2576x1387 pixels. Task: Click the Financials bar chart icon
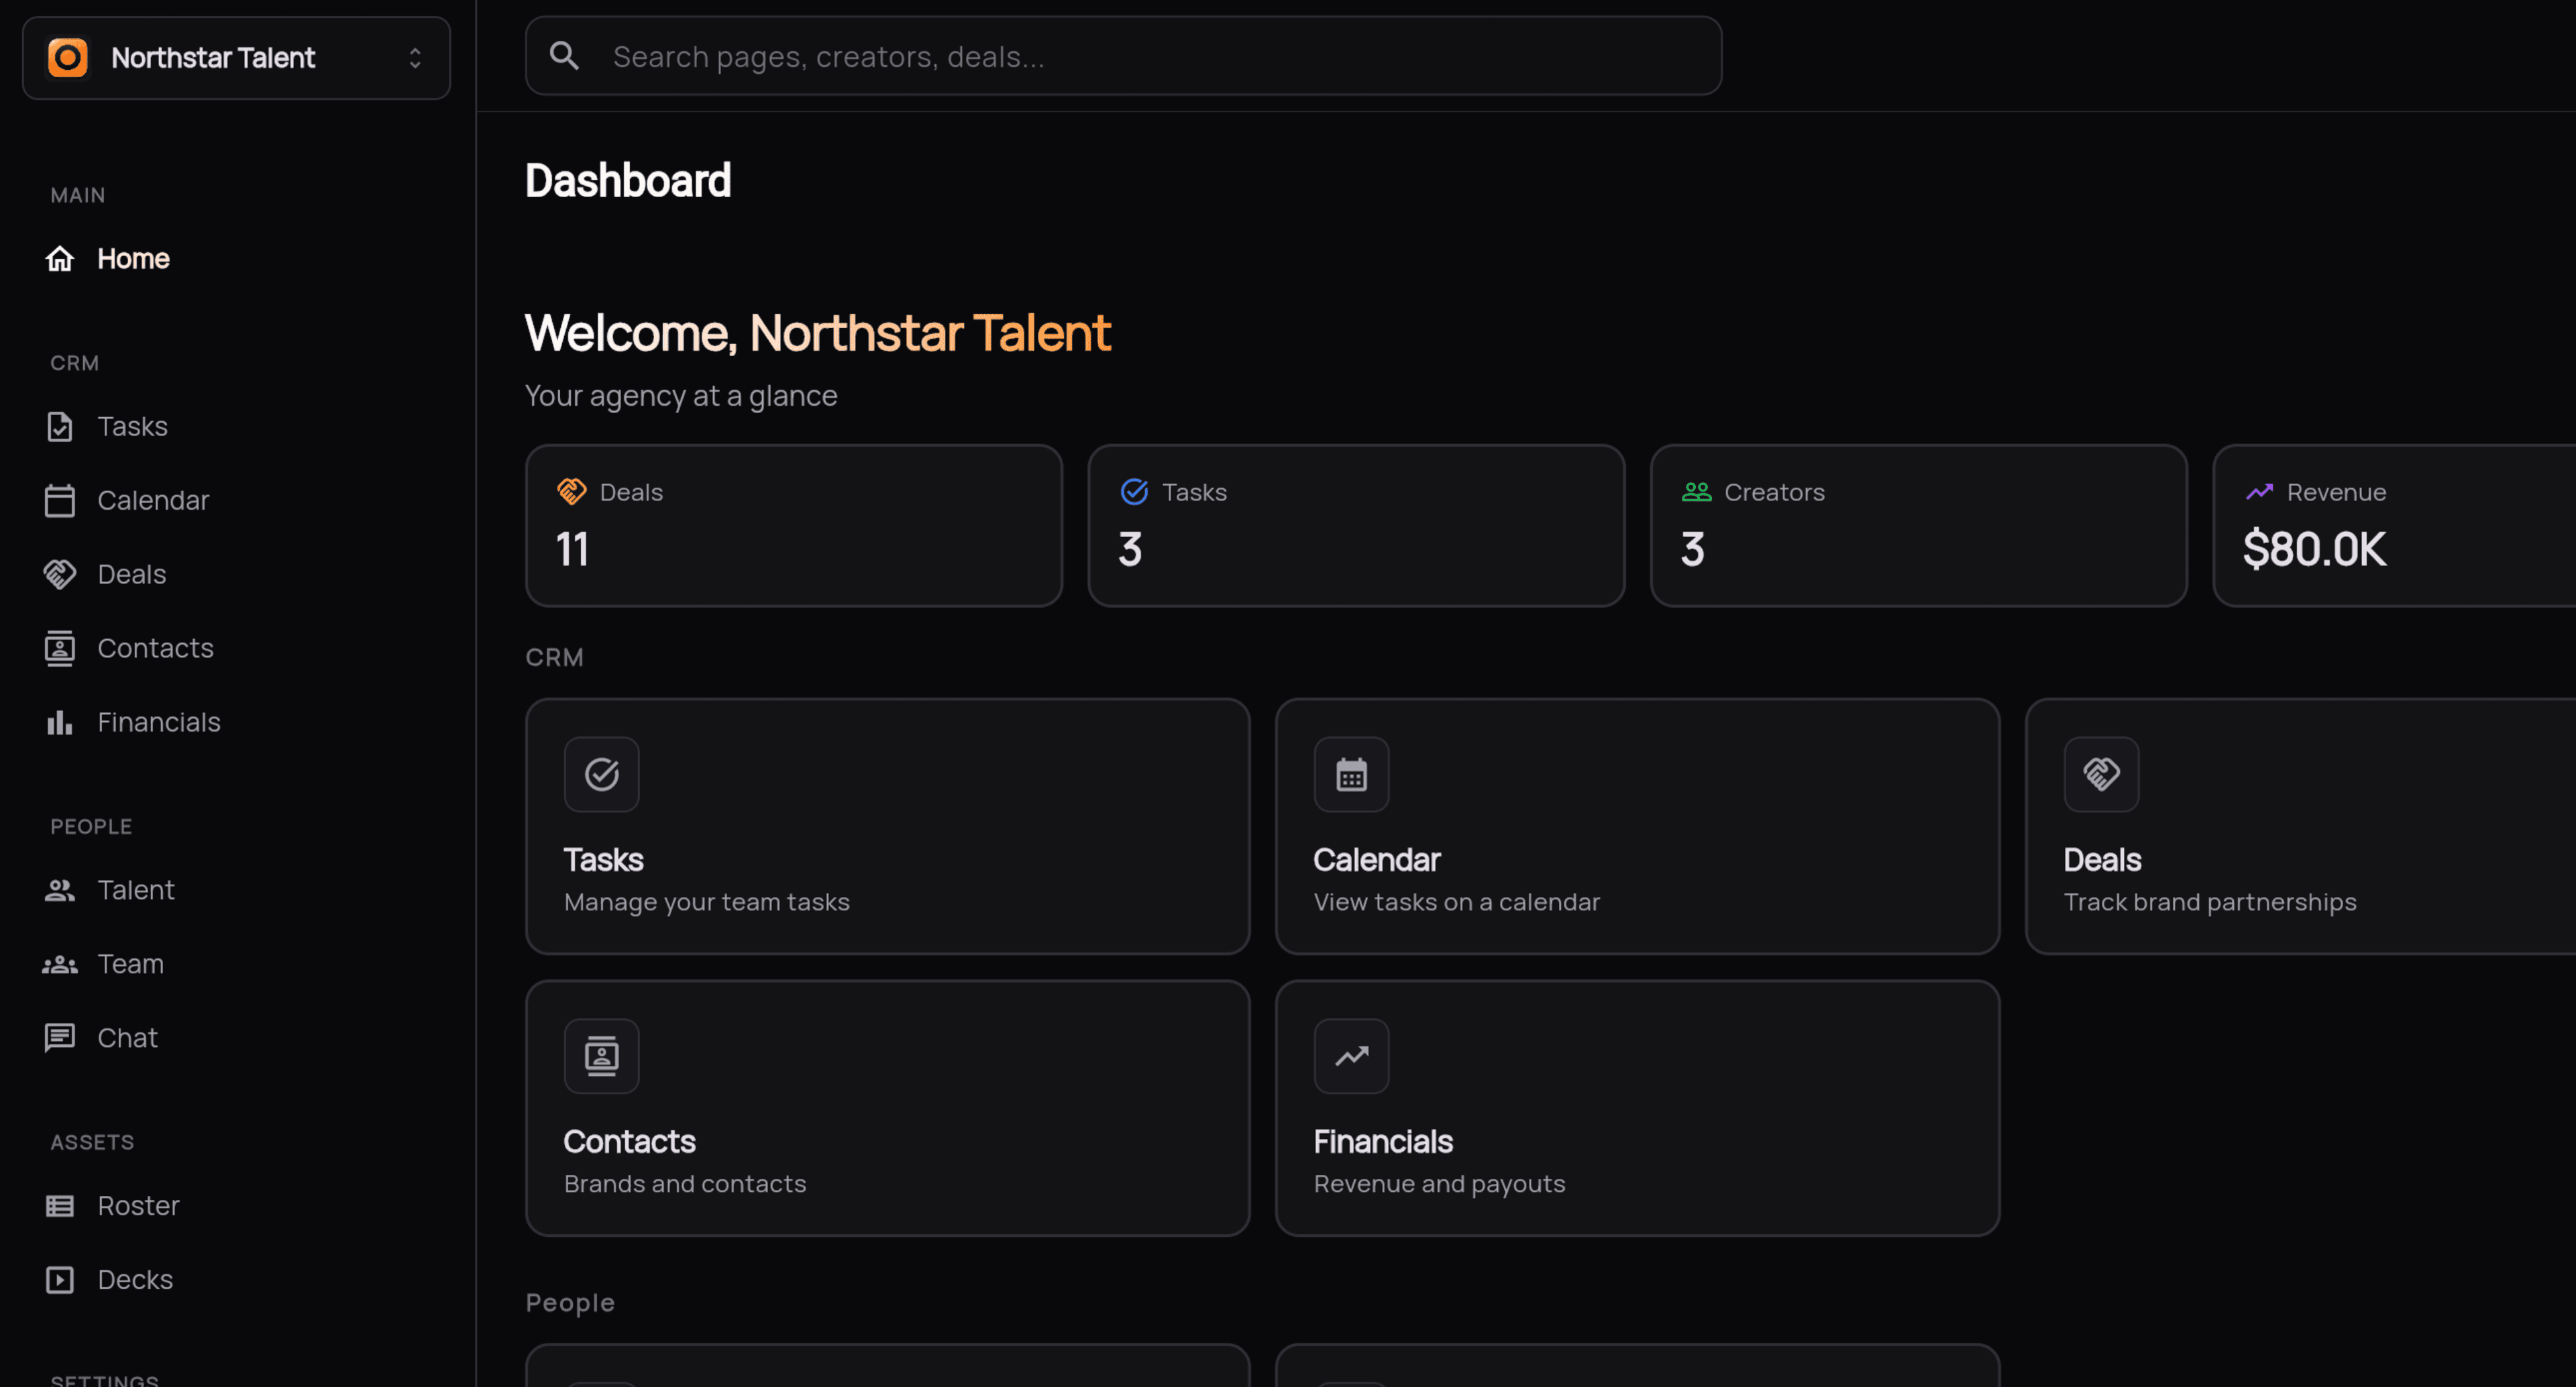59,721
